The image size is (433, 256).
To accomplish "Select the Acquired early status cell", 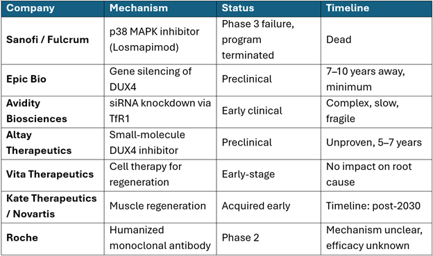I will tap(269, 207).
